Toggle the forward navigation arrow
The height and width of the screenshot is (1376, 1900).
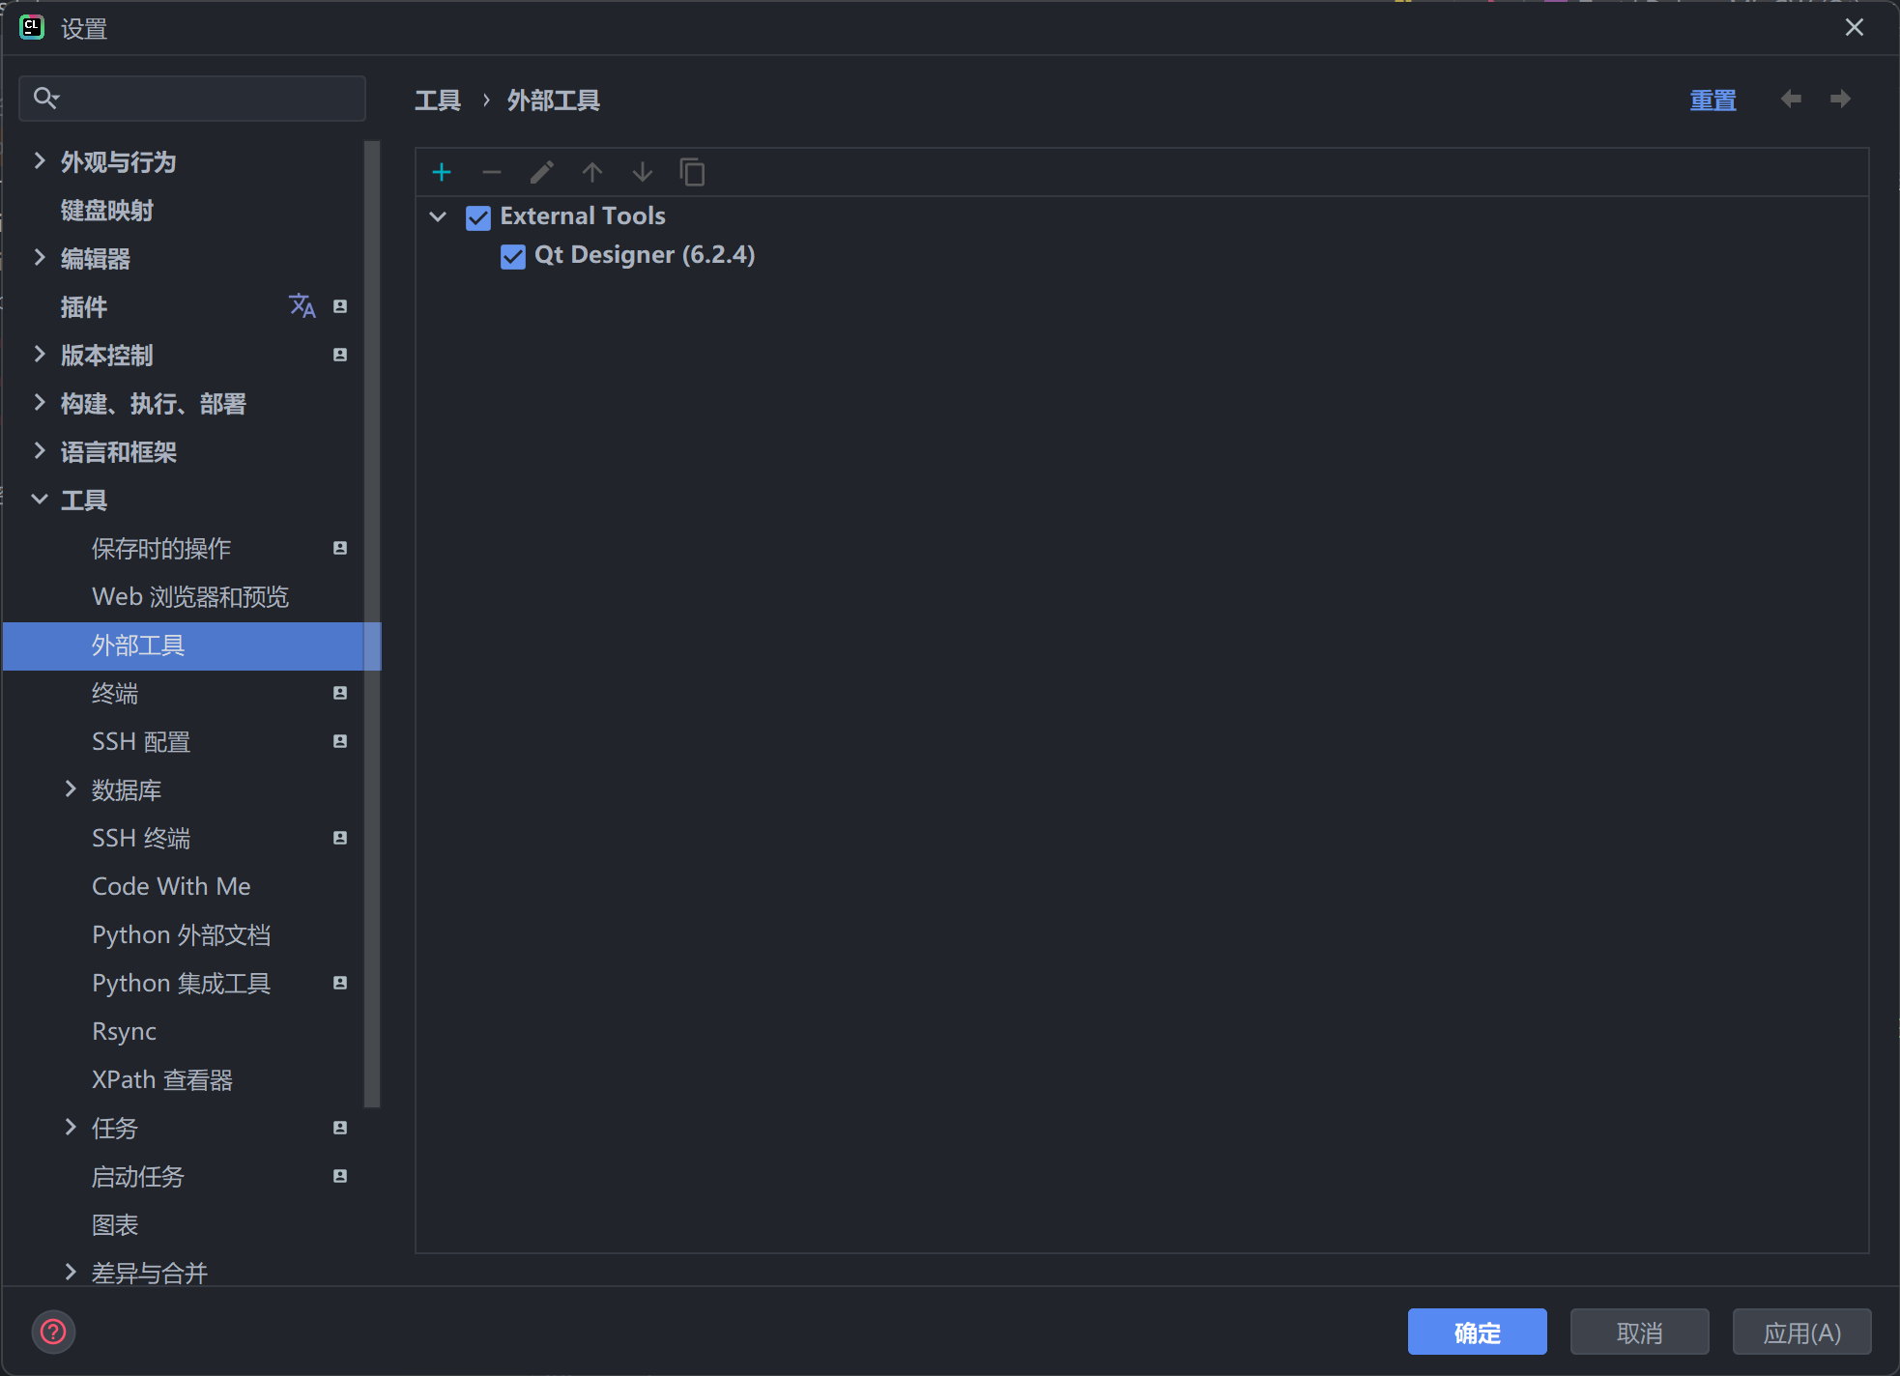click(1840, 100)
